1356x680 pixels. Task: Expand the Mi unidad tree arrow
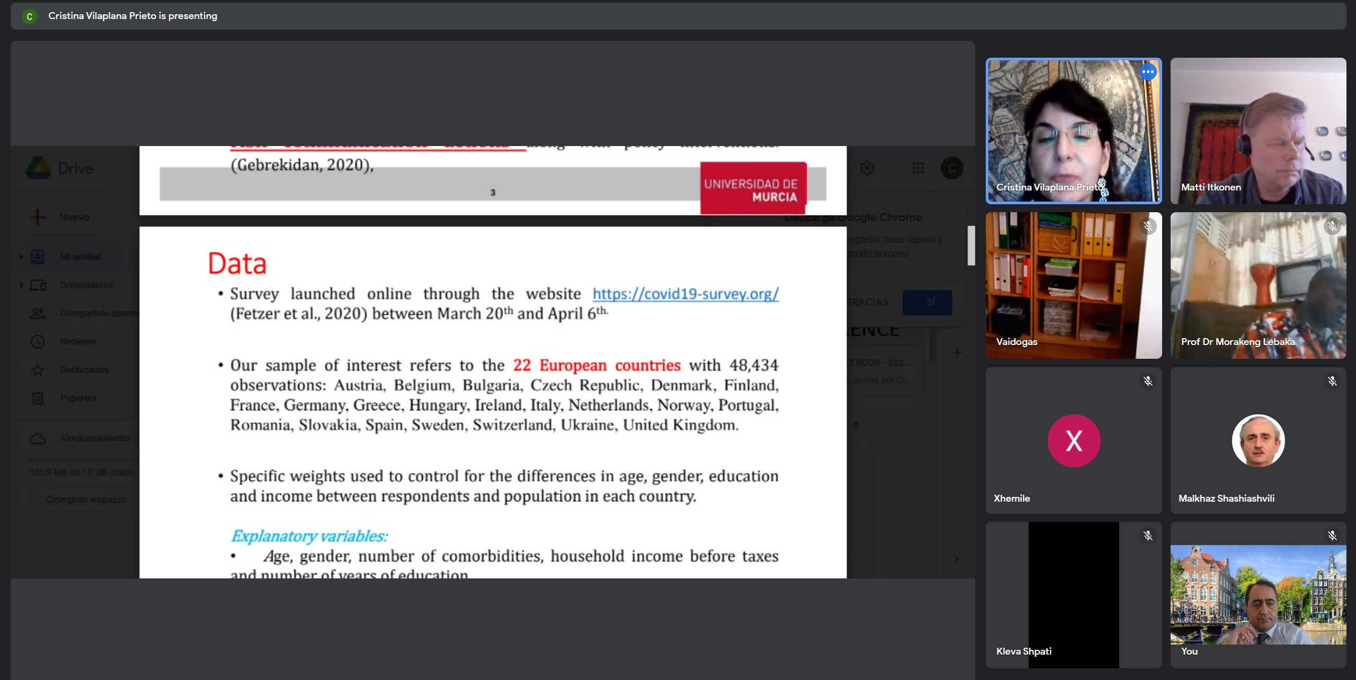point(21,257)
